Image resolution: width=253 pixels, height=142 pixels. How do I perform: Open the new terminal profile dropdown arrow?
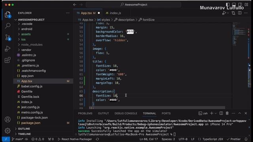215,113
